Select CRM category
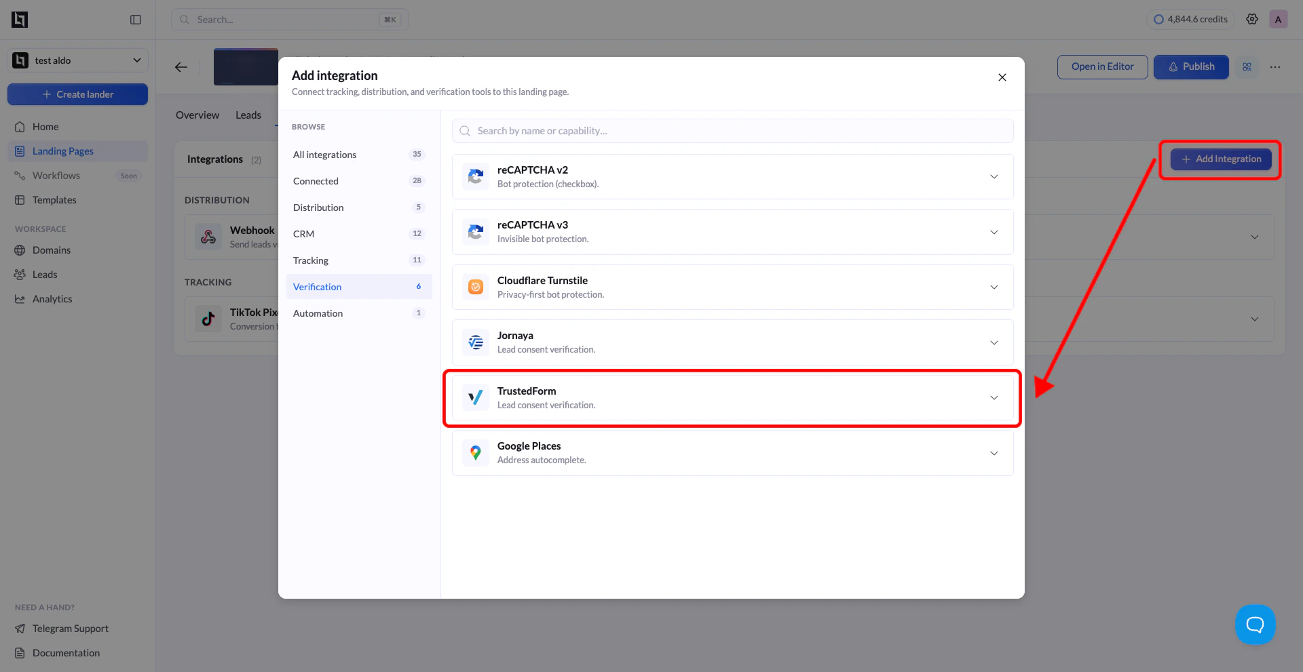Viewport: 1303px width, 672px height. pyautogui.click(x=359, y=234)
